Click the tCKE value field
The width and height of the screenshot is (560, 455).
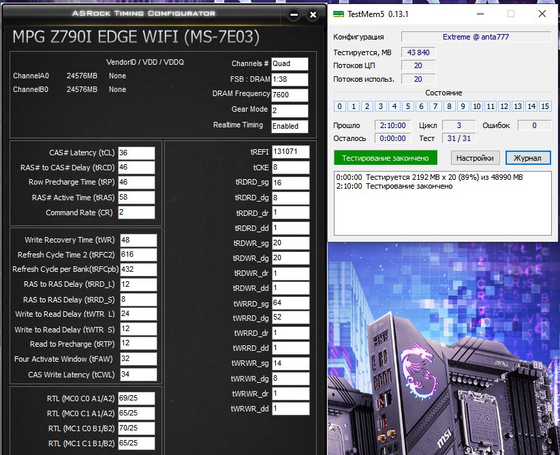(x=291, y=168)
